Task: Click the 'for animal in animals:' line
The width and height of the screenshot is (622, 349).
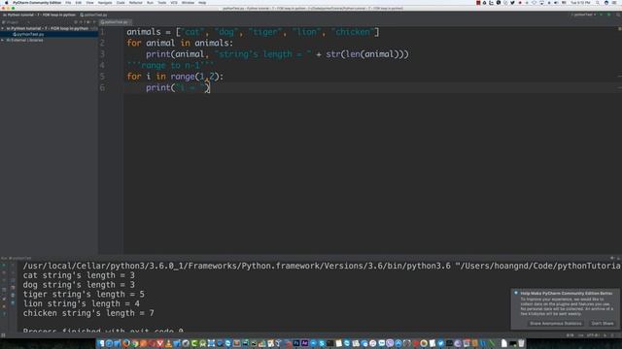Action: point(180,43)
